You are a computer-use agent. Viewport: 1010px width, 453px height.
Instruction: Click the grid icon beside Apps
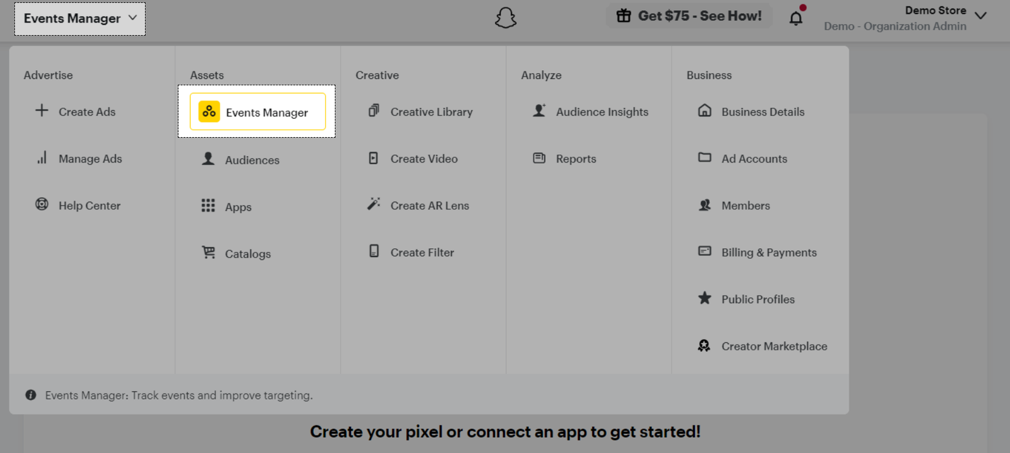point(208,205)
